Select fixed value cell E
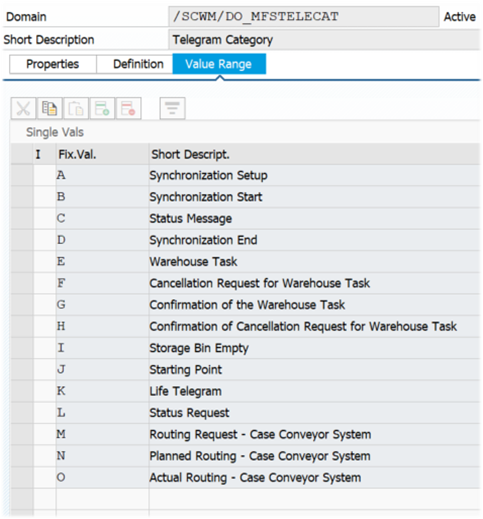 point(102,262)
